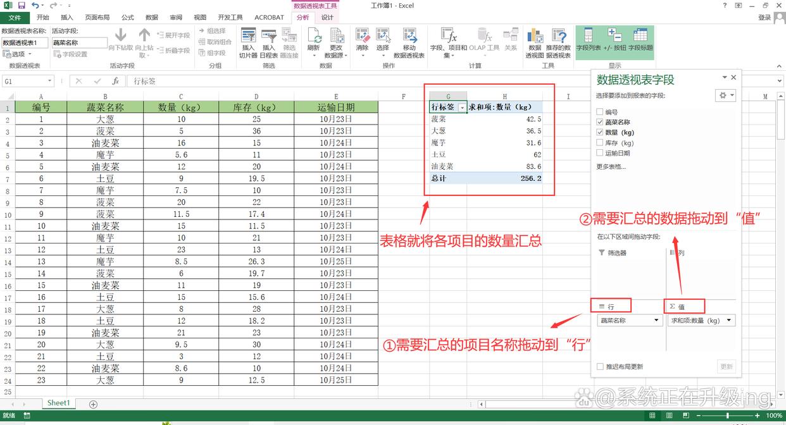This screenshot has width=786, height=425.
Task: Close the PivotTable fields pane
Action: 733,77
